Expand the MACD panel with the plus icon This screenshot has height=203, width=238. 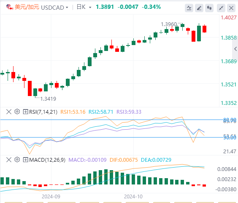[x=25, y=160]
